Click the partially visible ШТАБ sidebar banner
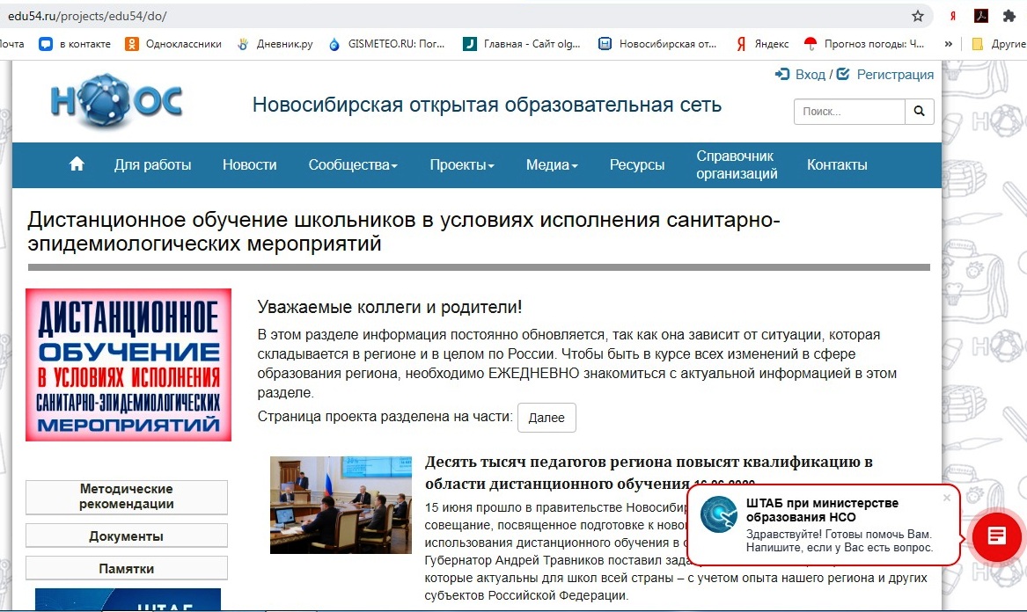 [x=128, y=600]
